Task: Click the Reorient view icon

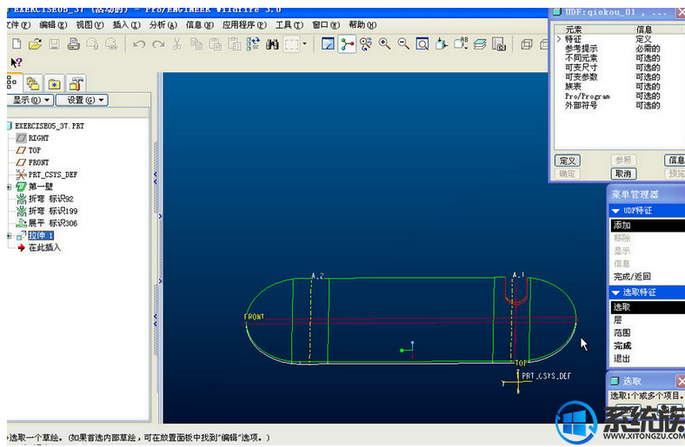Action: (442, 43)
